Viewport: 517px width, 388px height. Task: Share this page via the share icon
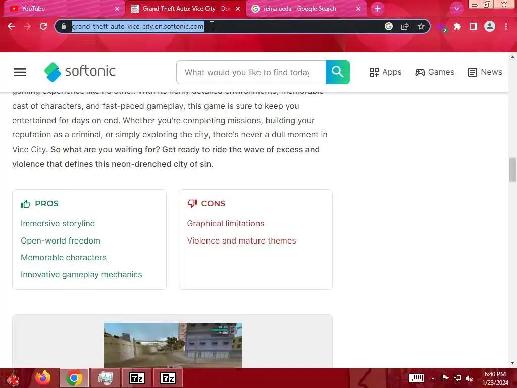(x=405, y=26)
